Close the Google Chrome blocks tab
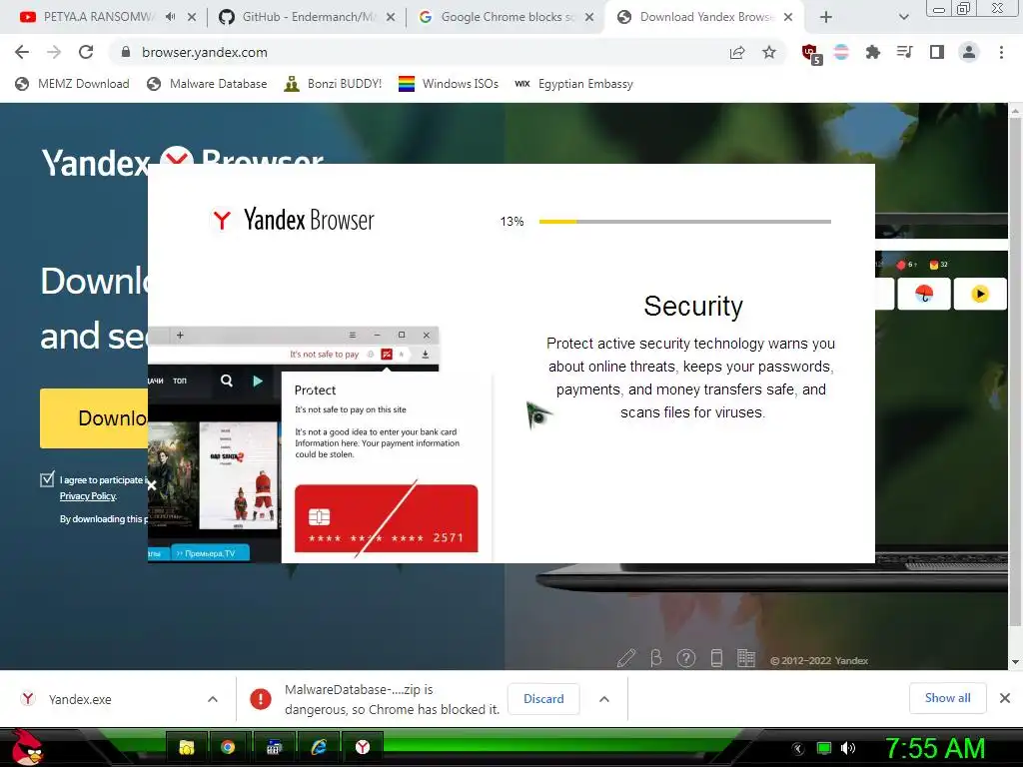The image size is (1023, 767). (589, 18)
